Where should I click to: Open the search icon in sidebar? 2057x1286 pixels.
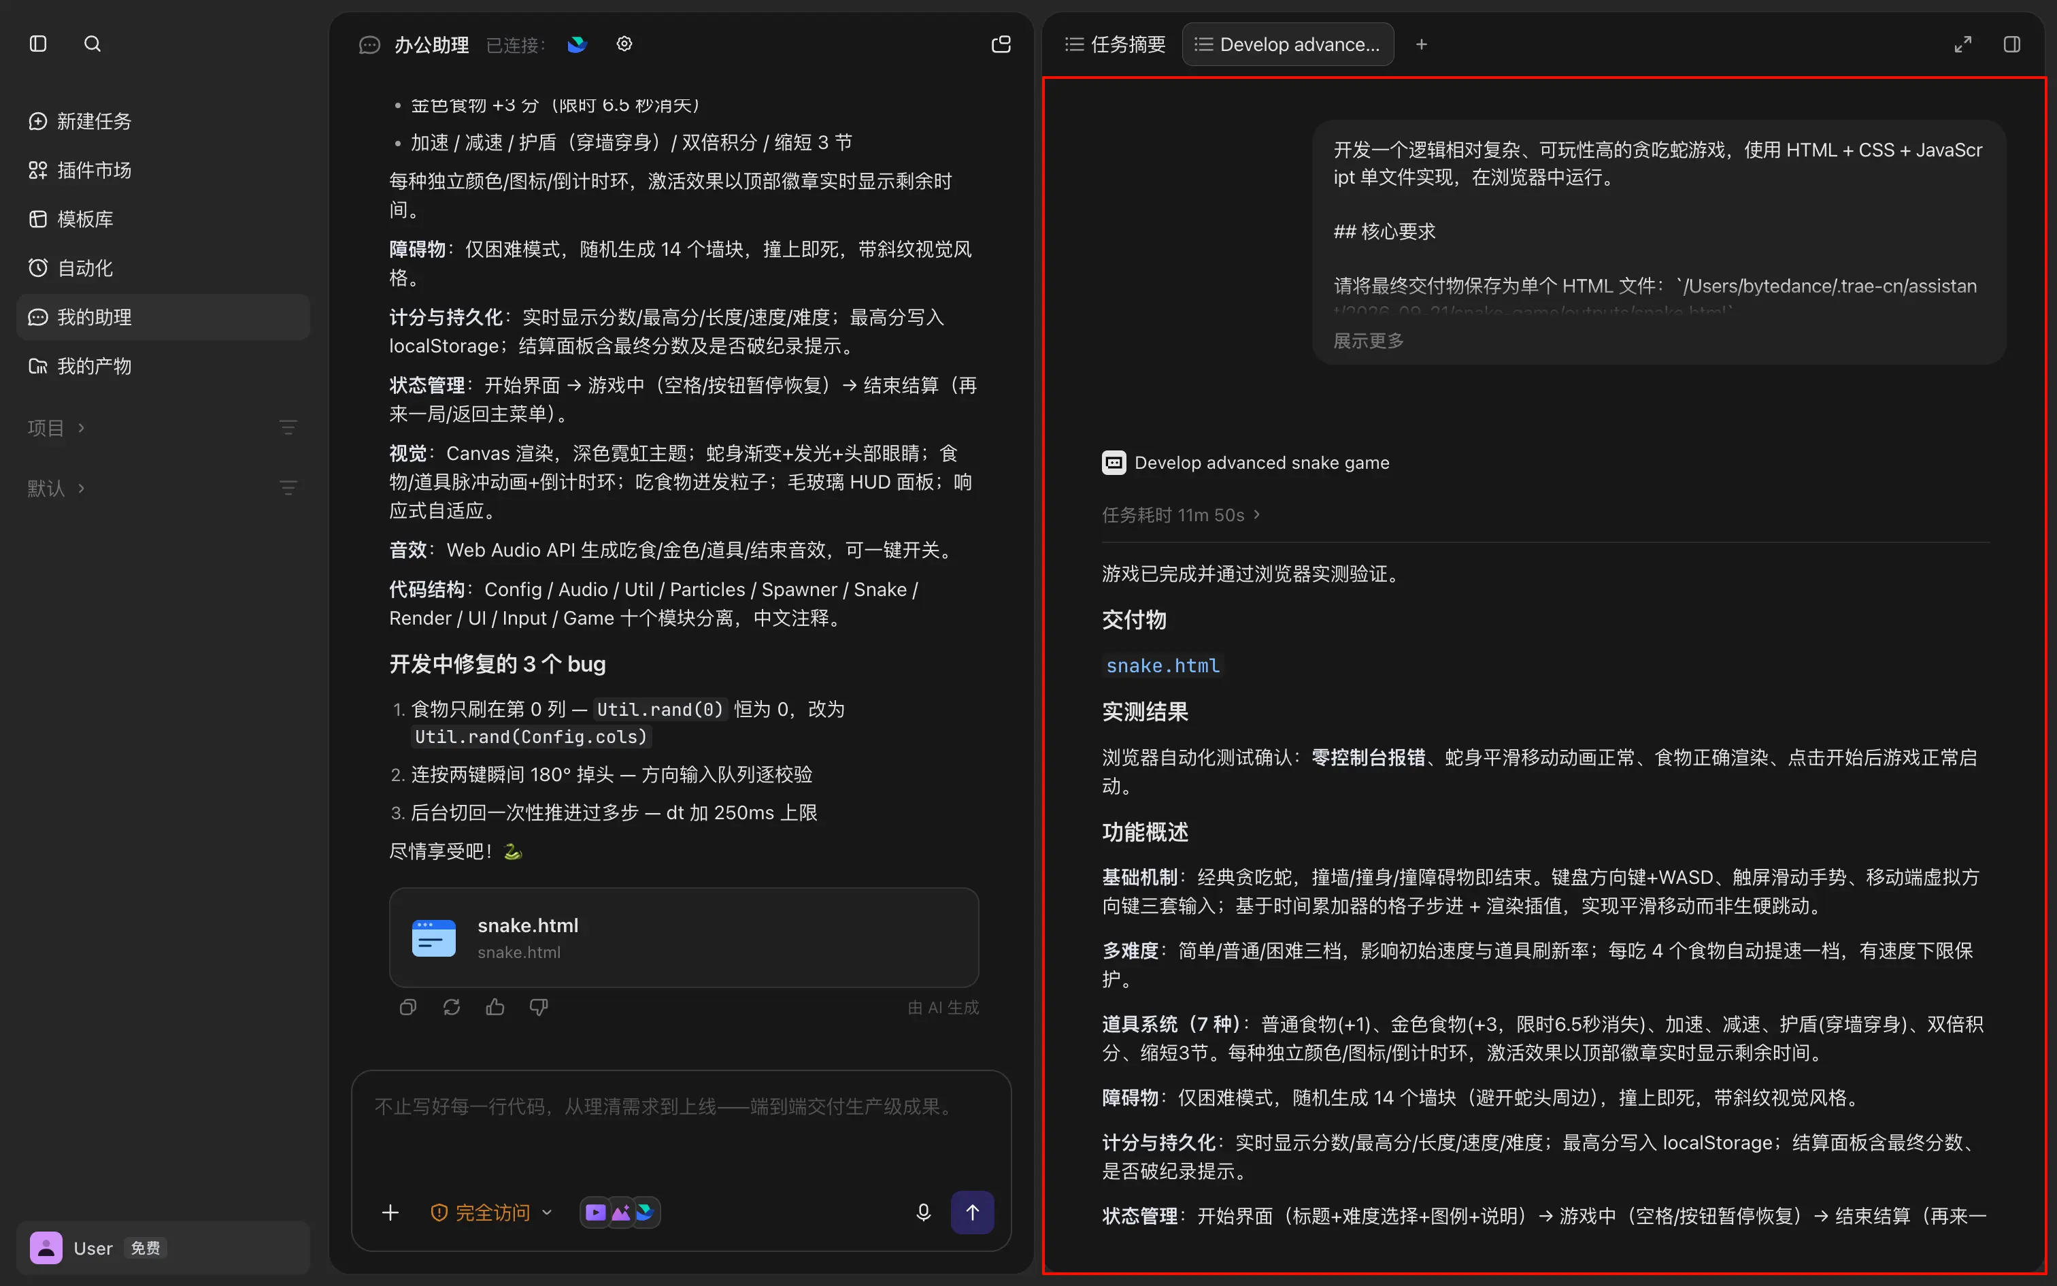(x=93, y=44)
